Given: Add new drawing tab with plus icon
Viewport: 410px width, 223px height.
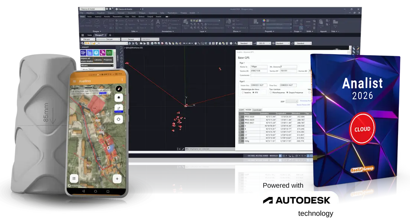Looking at the screenshot, I should click(x=110, y=35).
